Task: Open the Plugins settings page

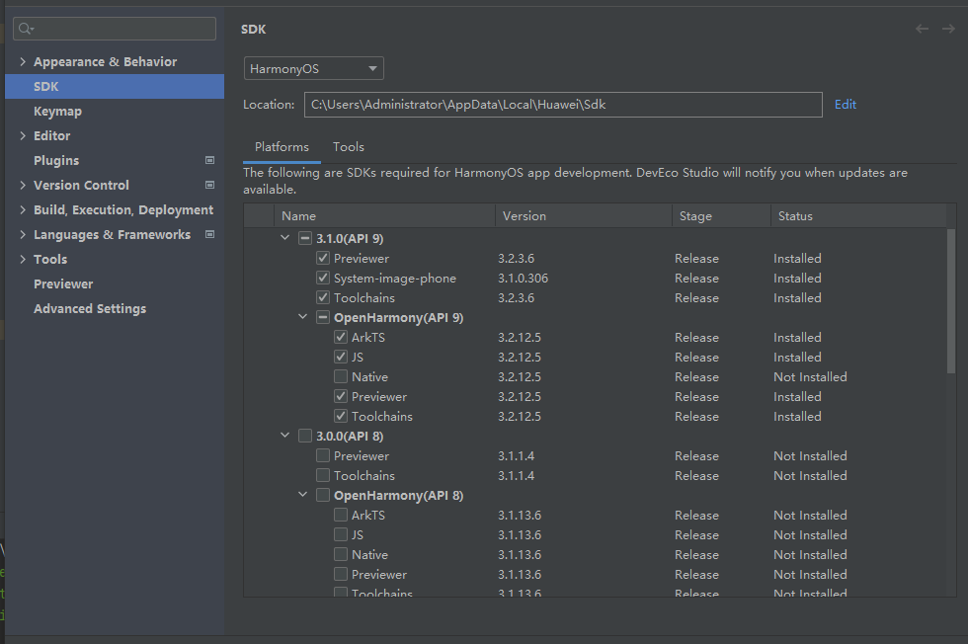Action: pyautogui.click(x=56, y=161)
